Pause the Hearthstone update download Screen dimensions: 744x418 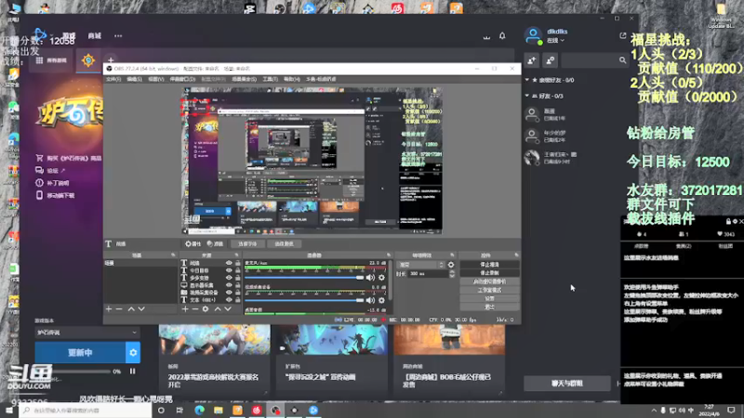click(132, 371)
